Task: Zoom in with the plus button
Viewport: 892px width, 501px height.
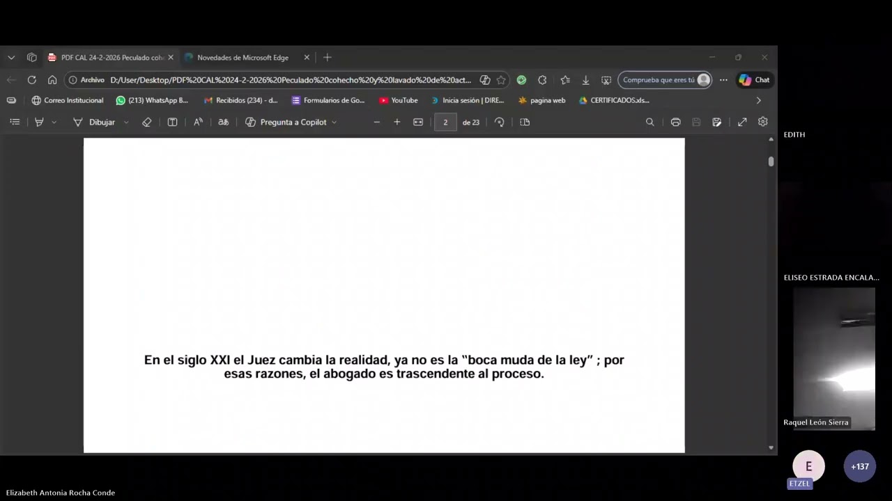Action: tap(397, 122)
